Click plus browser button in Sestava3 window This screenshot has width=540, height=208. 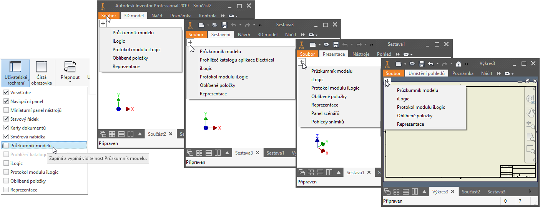(x=190, y=42)
